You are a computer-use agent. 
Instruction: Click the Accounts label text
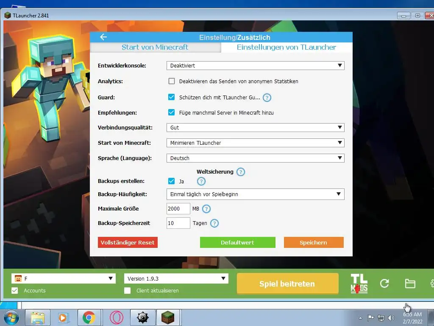coord(35,290)
